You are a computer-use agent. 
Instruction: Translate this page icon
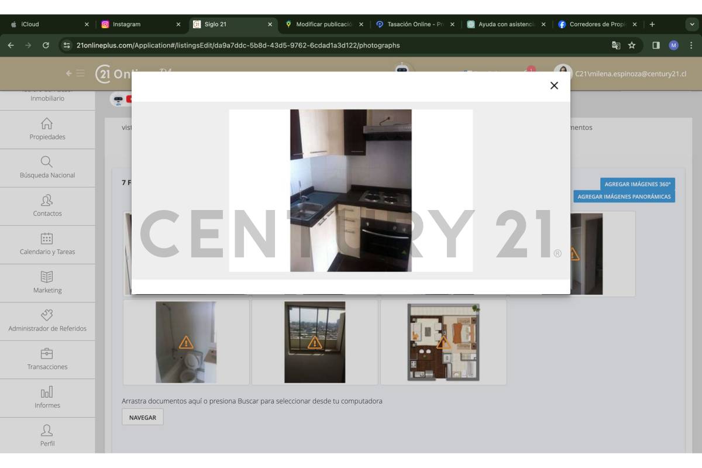616,45
